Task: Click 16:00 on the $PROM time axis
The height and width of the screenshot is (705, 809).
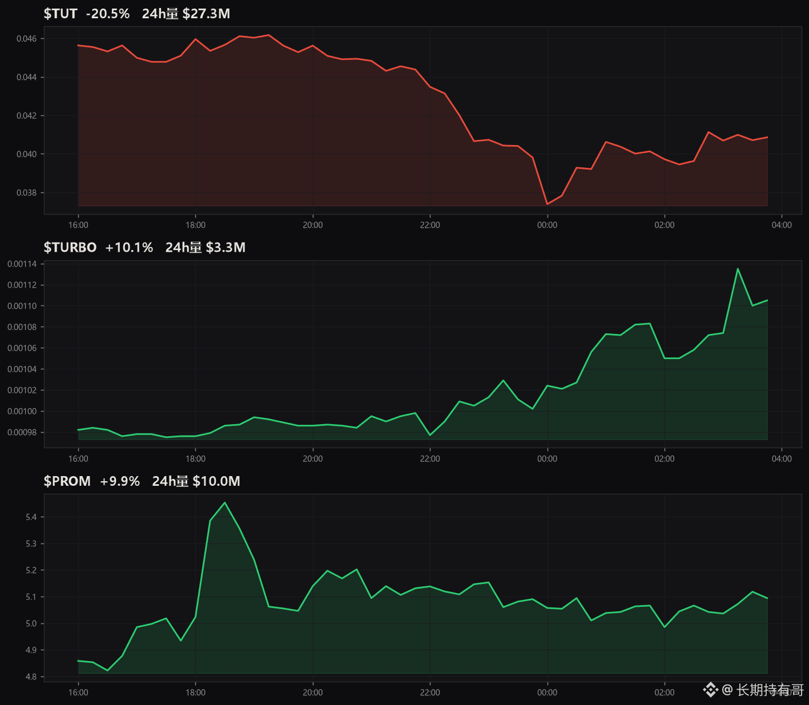Action: pos(78,692)
